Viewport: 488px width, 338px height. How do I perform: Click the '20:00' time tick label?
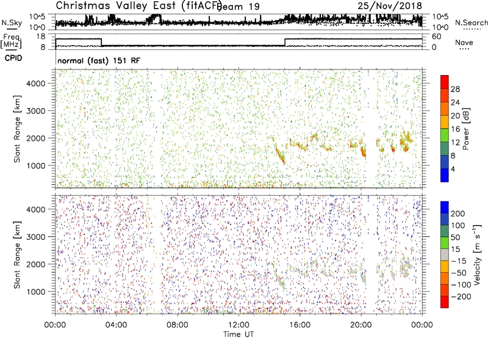point(361,325)
